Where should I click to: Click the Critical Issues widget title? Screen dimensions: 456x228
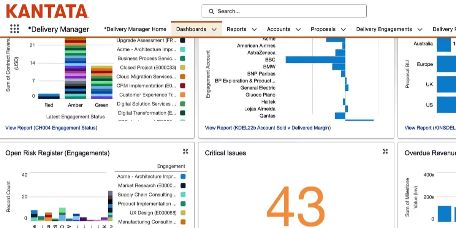pos(225,153)
